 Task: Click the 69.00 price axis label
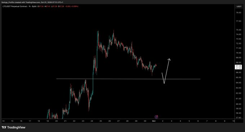(x=239, y=58)
